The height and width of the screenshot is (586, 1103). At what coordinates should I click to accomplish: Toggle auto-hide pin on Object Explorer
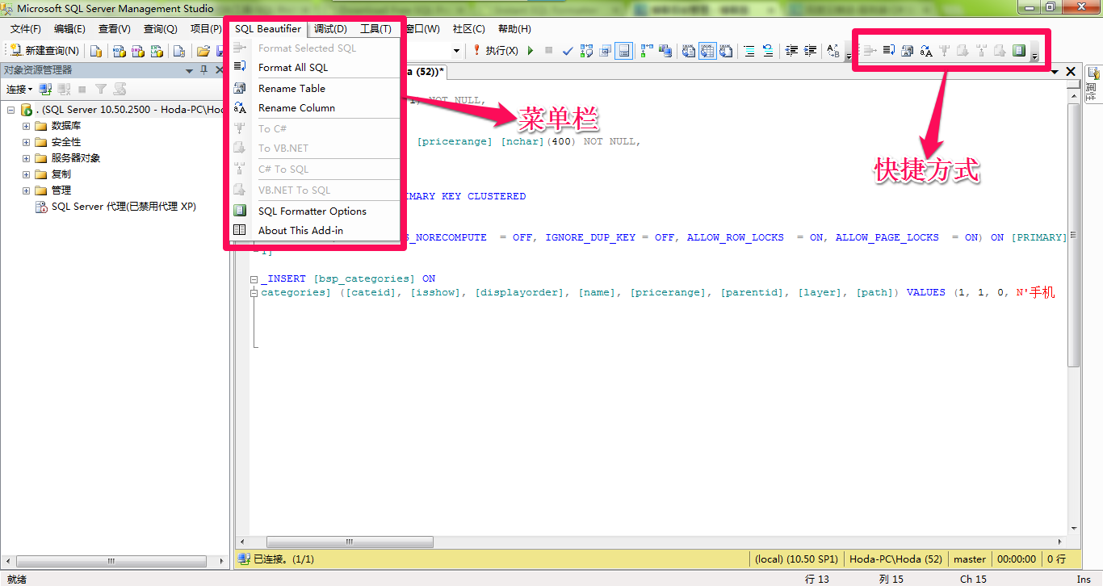click(203, 70)
